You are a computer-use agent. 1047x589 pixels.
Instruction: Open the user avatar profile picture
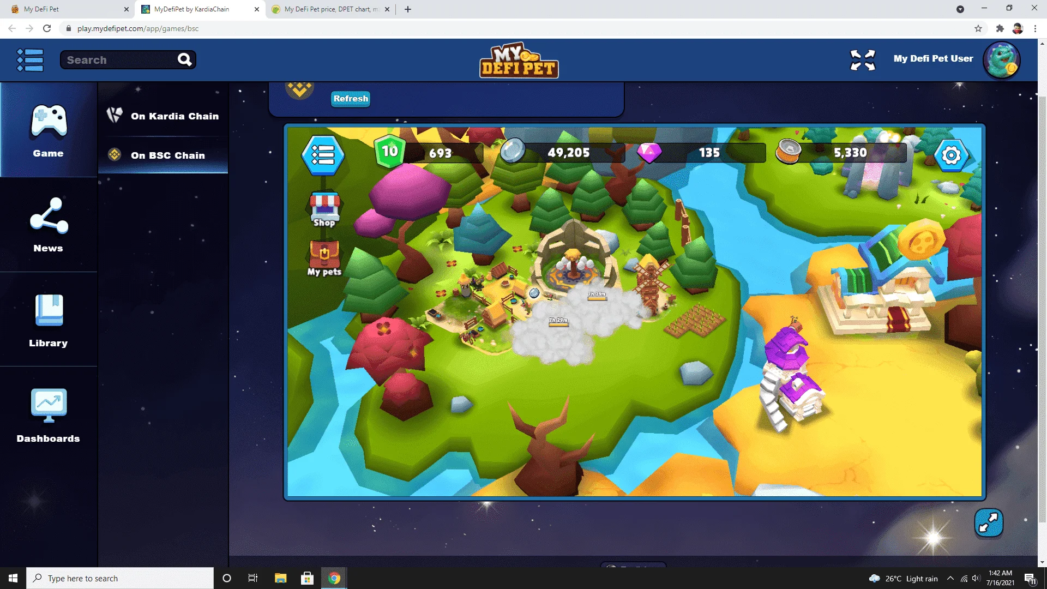1002,60
